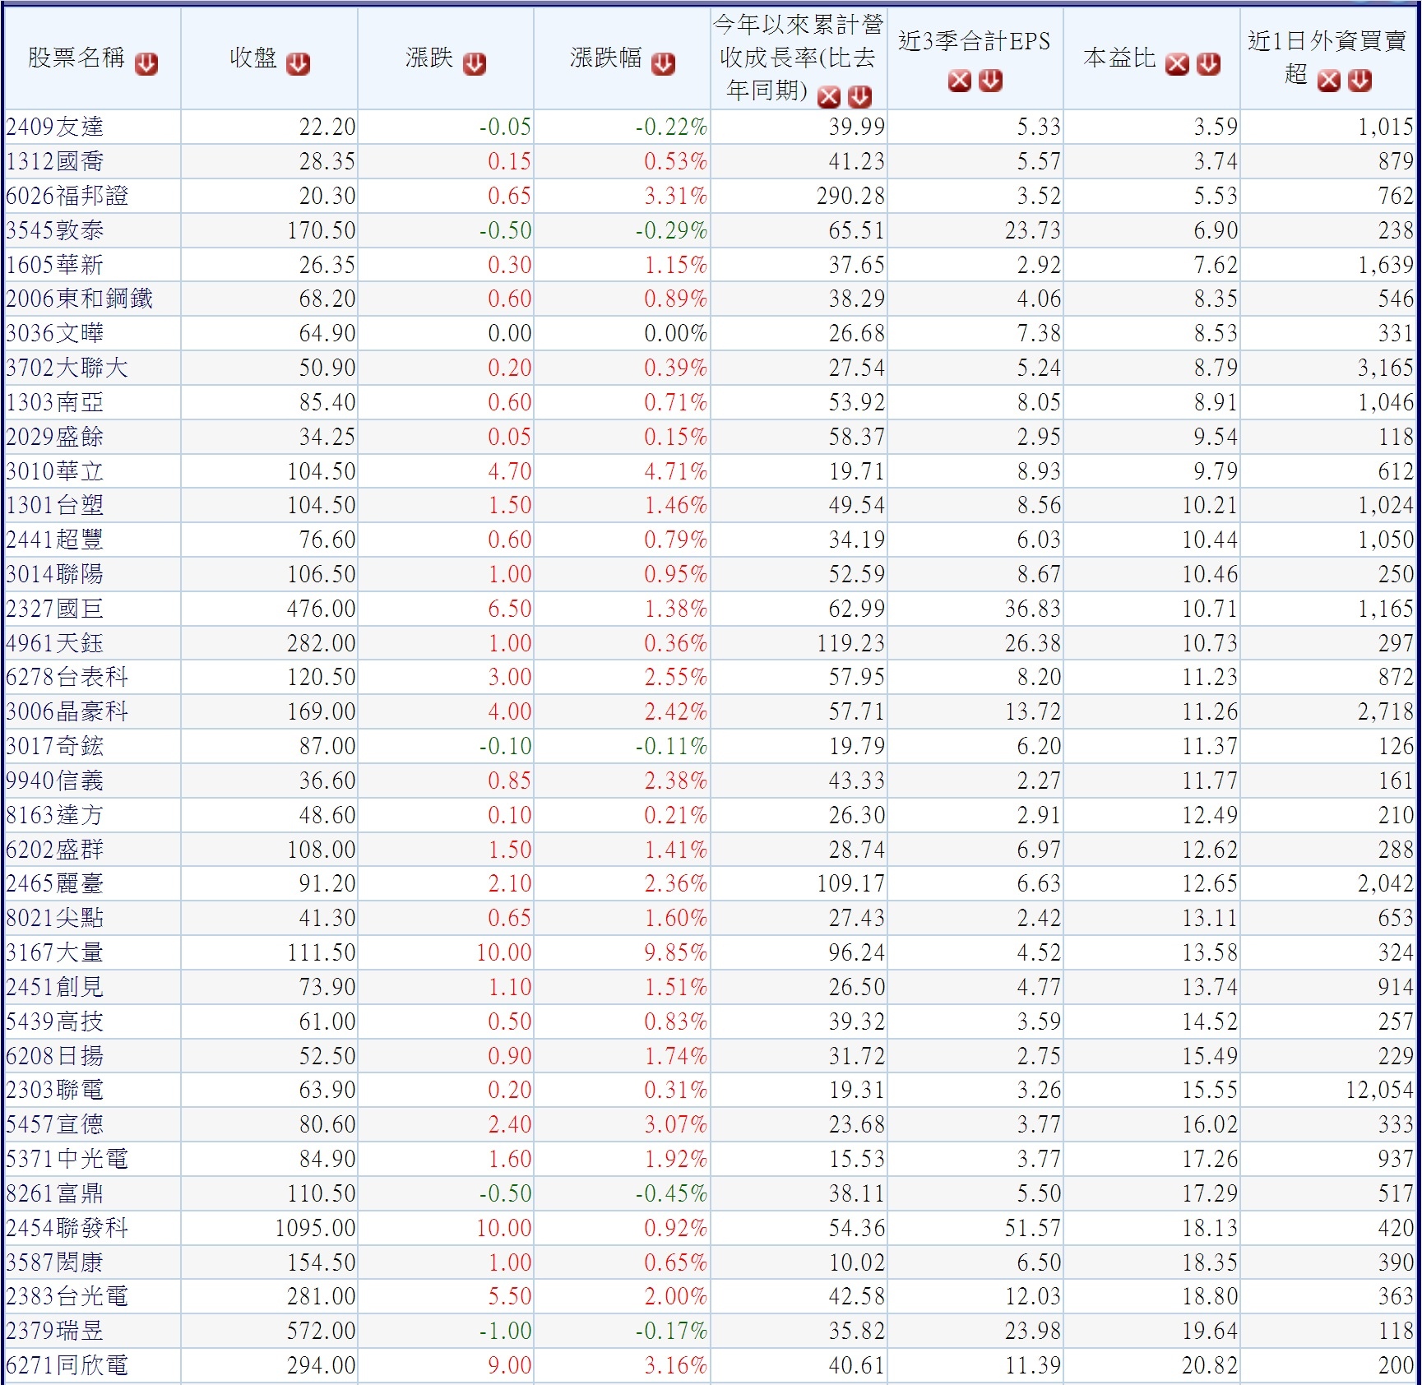
Task: Open stock 3017奇鋐
Action: pos(55,746)
